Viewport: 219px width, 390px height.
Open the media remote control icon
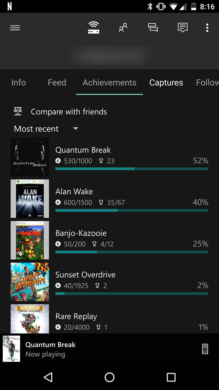click(205, 349)
